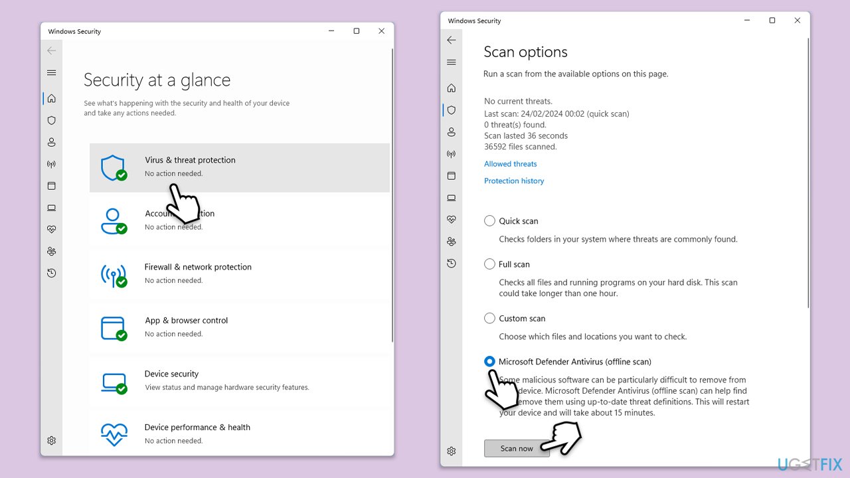850x478 pixels.
Task: Click the Scan options window scrollbar
Action: coord(807,173)
